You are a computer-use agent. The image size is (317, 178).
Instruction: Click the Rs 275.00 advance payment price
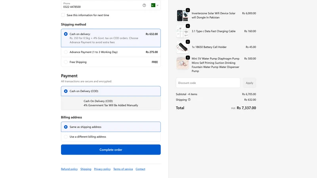pos(152,52)
